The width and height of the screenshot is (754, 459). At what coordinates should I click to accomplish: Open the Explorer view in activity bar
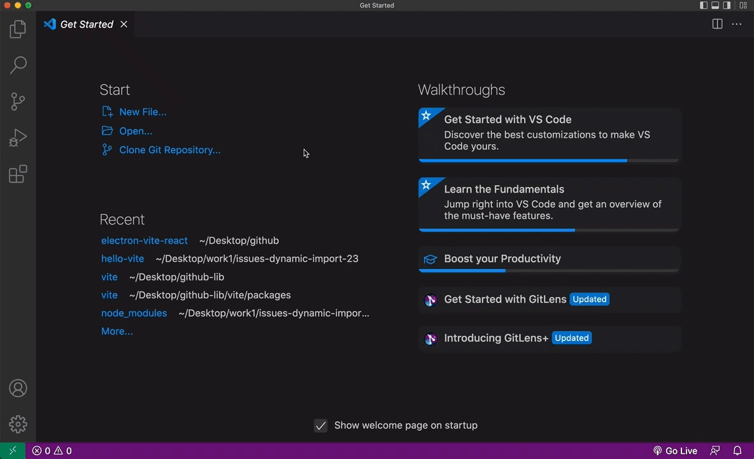point(18,29)
